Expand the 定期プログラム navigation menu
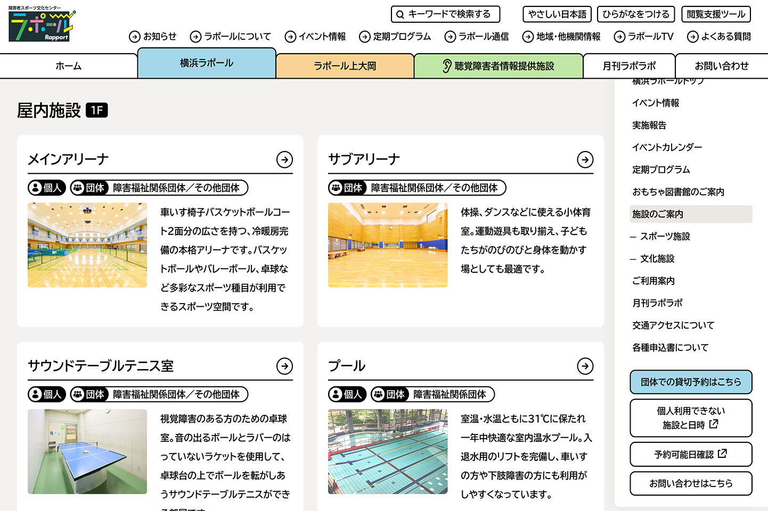The image size is (768, 511). pos(395,37)
